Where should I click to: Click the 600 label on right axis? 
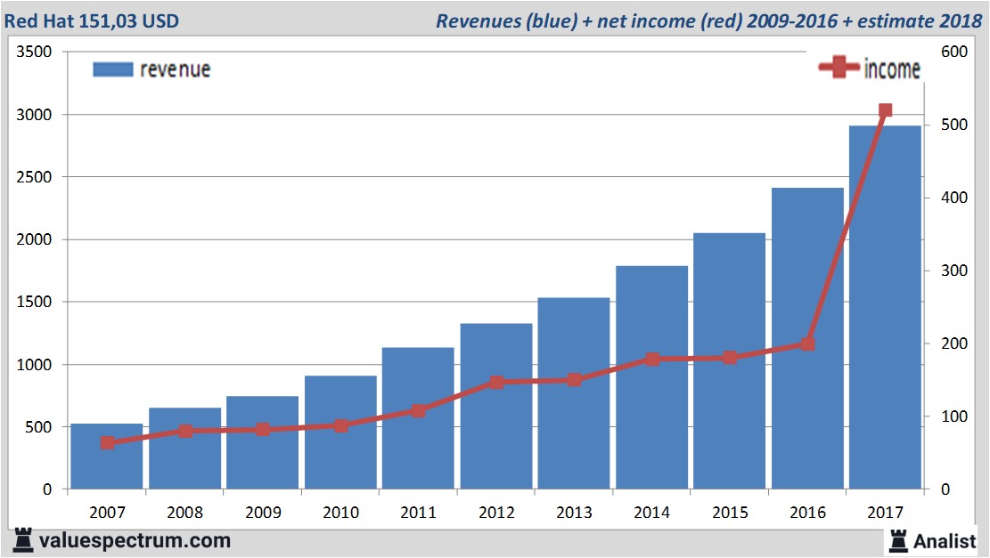tap(953, 53)
